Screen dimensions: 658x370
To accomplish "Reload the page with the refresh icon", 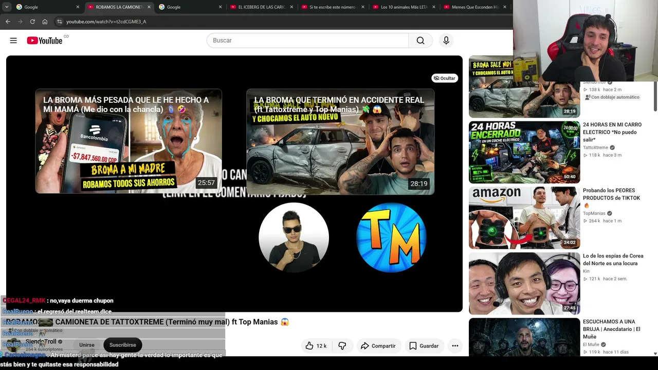I will point(32,22).
